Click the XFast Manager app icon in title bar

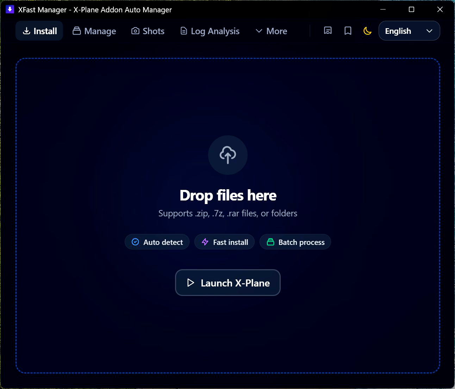click(10, 10)
